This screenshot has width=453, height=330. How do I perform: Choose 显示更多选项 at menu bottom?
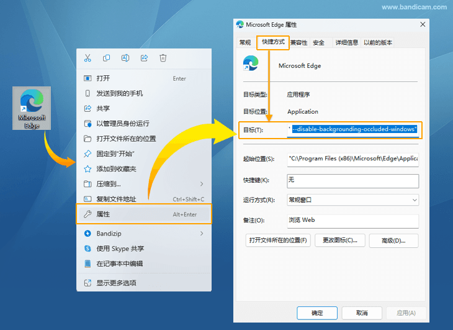(x=144, y=283)
